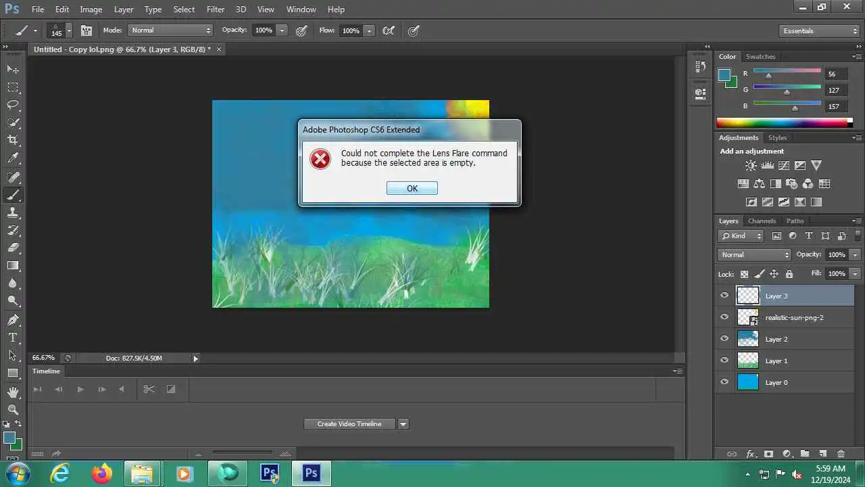Click OK in the error dialog
This screenshot has height=487, width=865.
(x=412, y=188)
